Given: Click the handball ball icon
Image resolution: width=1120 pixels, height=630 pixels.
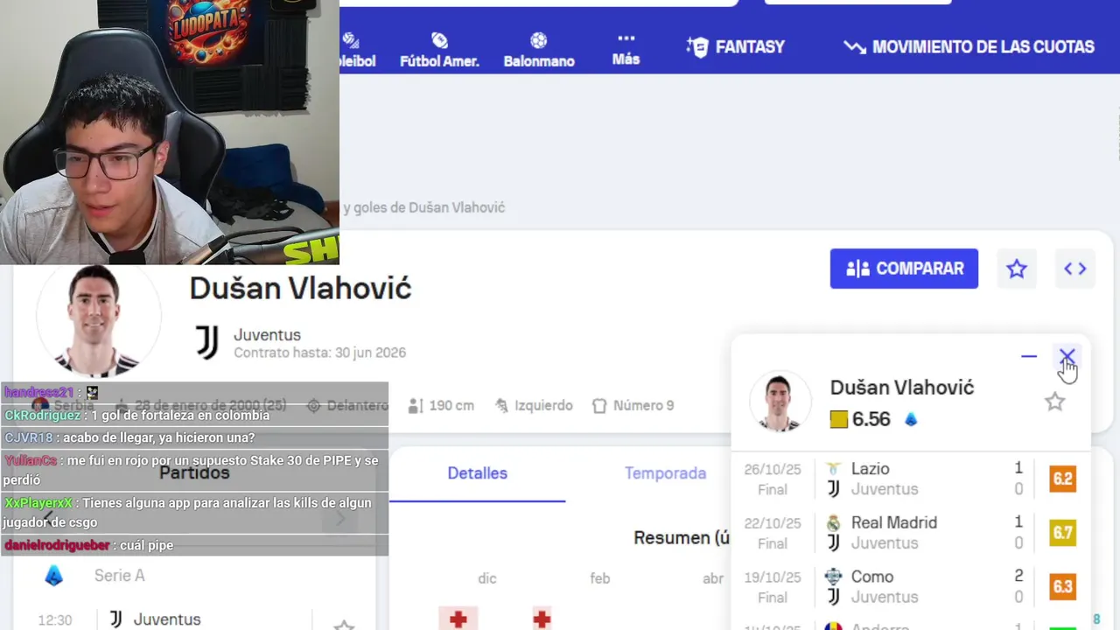Looking at the screenshot, I should (x=539, y=40).
